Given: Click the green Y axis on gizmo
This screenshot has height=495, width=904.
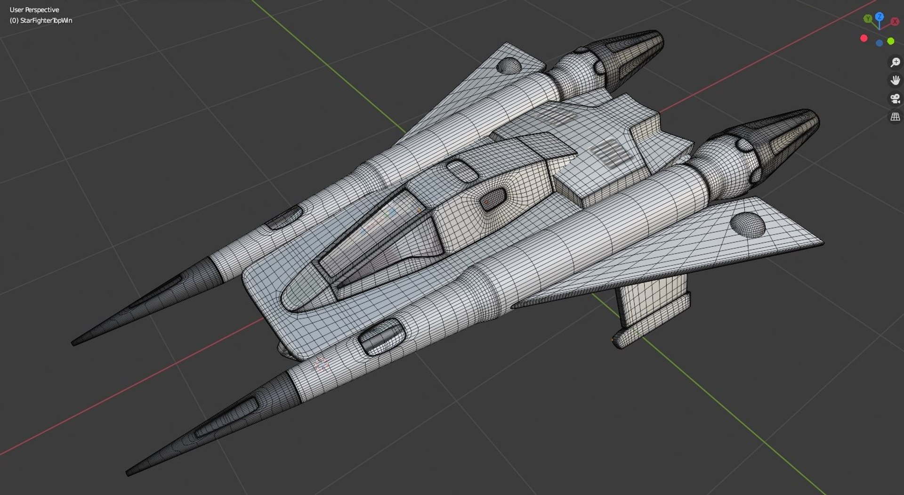Looking at the screenshot, I should (868, 19).
